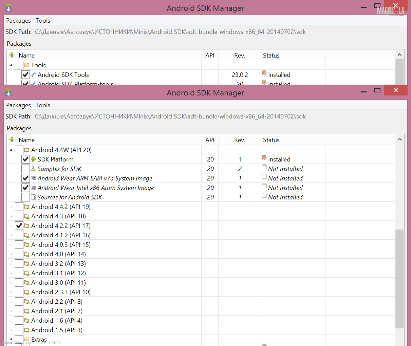
Task: Click the Android 4.4.2 package folder icon
Action: pyautogui.click(x=27, y=207)
